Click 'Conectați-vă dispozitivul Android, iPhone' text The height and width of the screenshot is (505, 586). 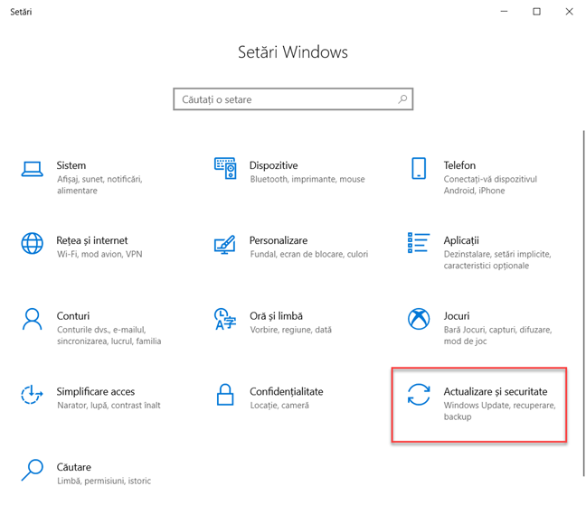[x=490, y=185]
